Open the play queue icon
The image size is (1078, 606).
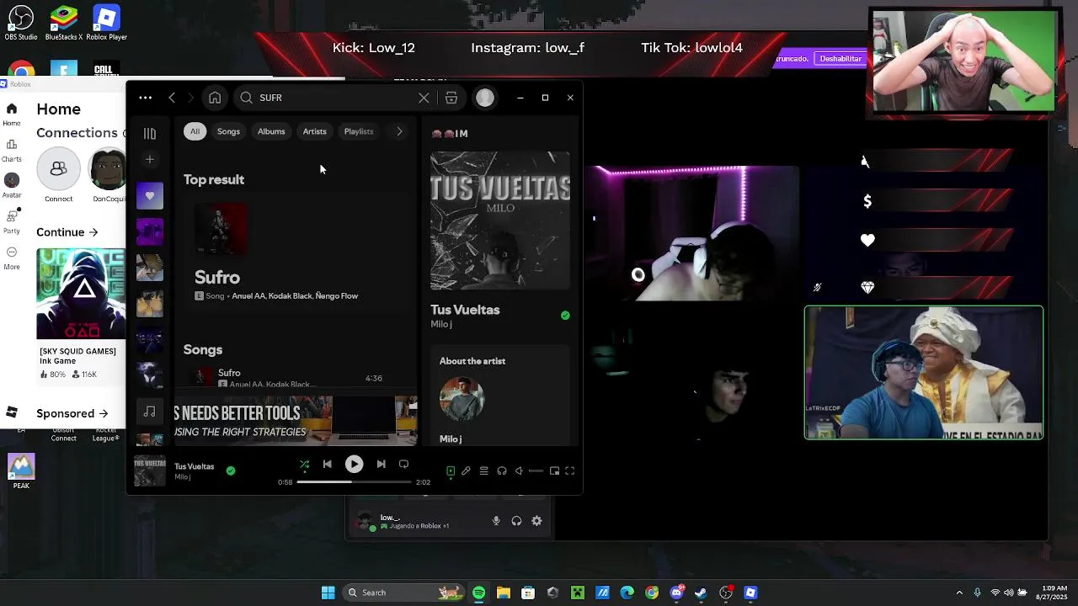click(483, 471)
